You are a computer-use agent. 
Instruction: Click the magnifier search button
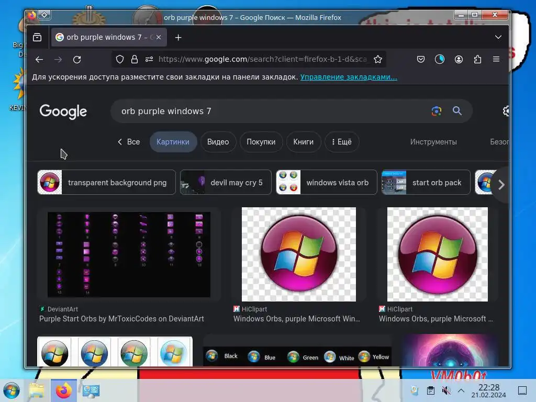pyautogui.click(x=457, y=111)
